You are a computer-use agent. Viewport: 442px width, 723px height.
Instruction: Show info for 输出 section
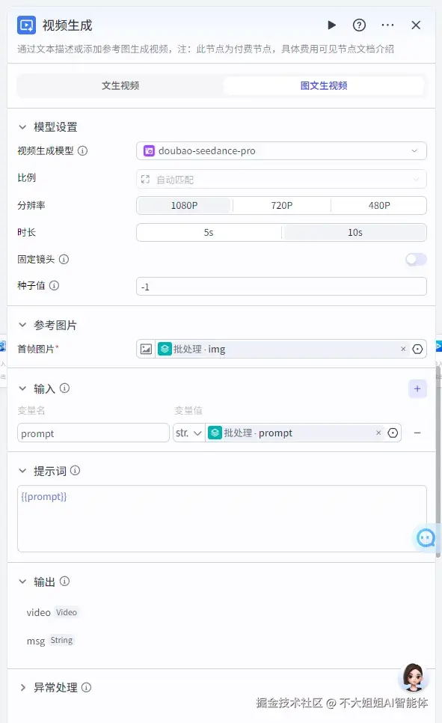tap(64, 581)
